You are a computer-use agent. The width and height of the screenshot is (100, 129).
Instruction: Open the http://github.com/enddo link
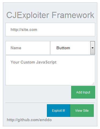29,120
